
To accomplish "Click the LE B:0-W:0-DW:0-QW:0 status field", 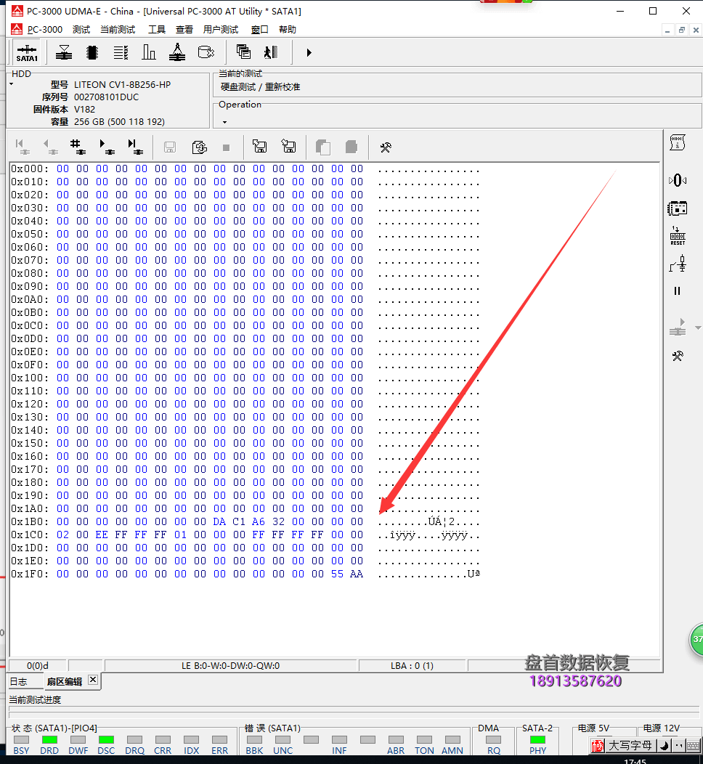I will 230,665.
